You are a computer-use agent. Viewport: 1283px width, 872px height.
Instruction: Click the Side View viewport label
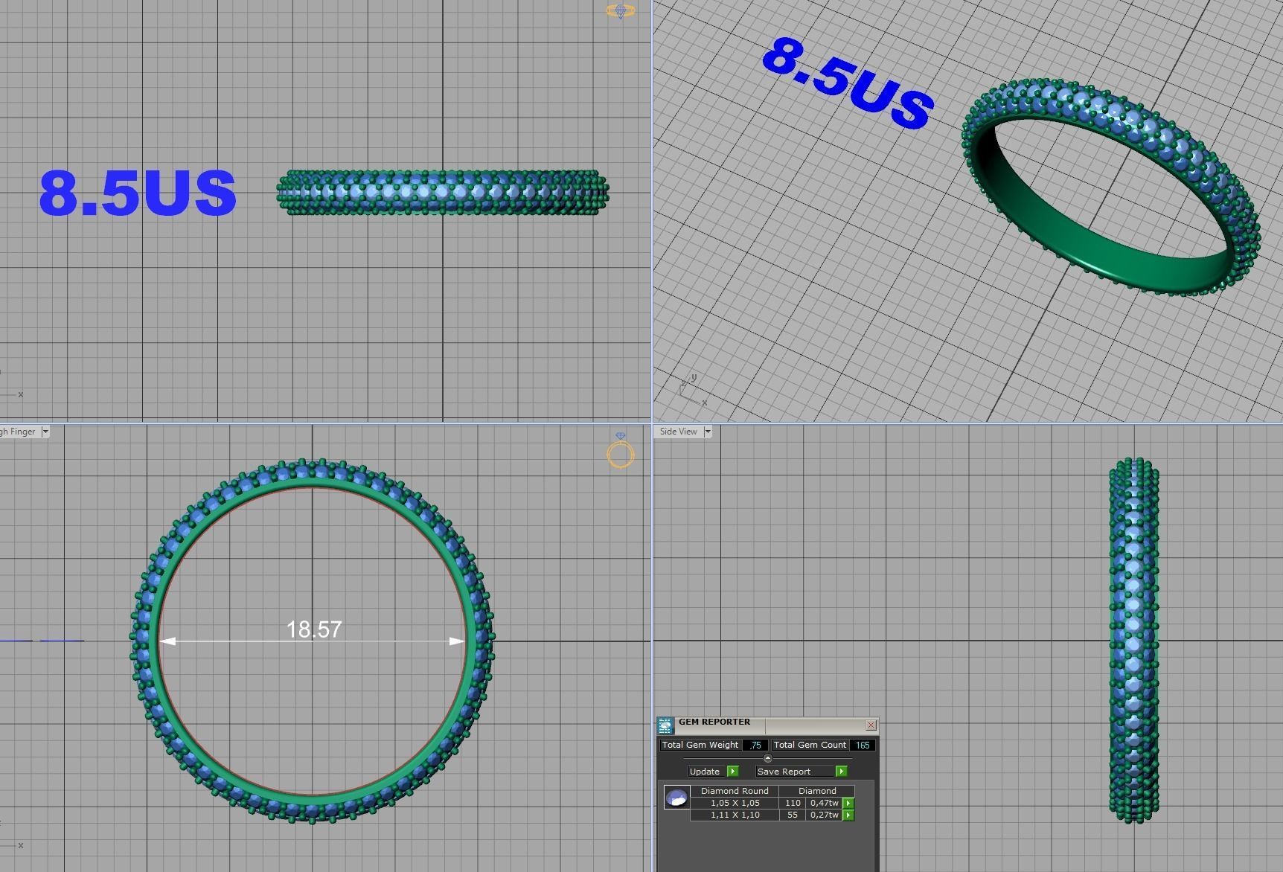coord(678,432)
